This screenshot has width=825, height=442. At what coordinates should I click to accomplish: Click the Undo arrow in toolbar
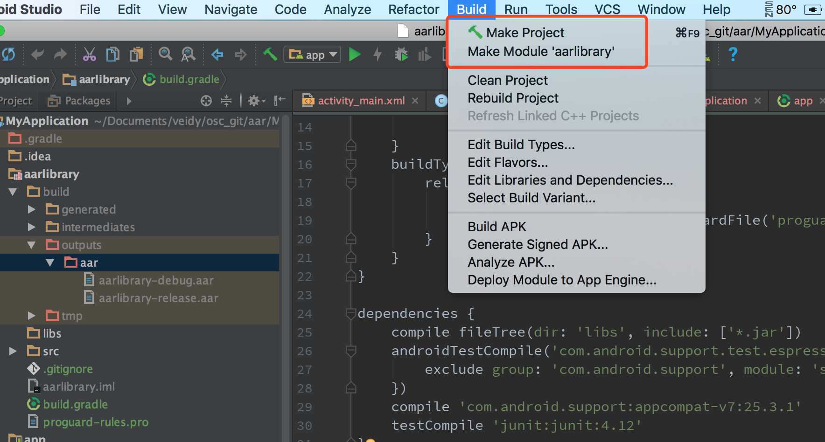point(37,55)
